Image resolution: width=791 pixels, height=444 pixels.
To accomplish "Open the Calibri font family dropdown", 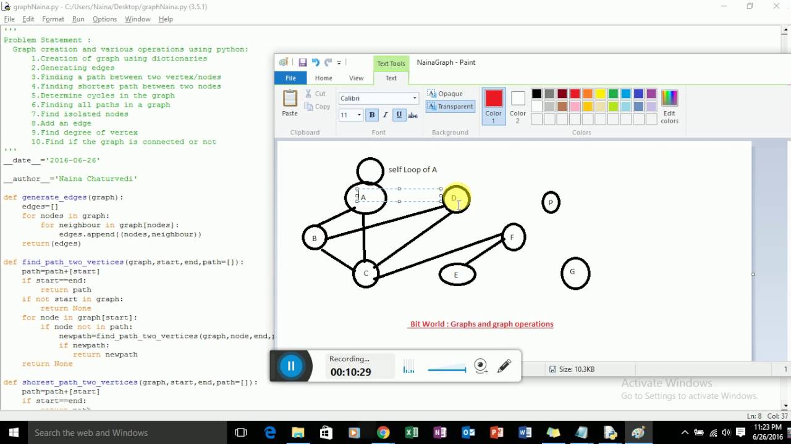I will pyautogui.click(x=415, y=98).
